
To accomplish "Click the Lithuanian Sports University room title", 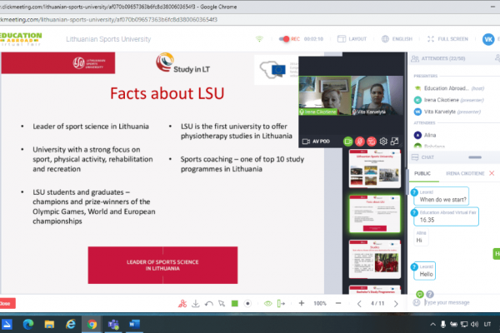I will 108,39.
